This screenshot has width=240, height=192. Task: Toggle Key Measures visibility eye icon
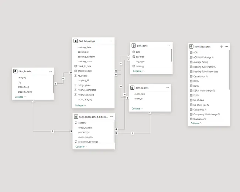(221, 47)
